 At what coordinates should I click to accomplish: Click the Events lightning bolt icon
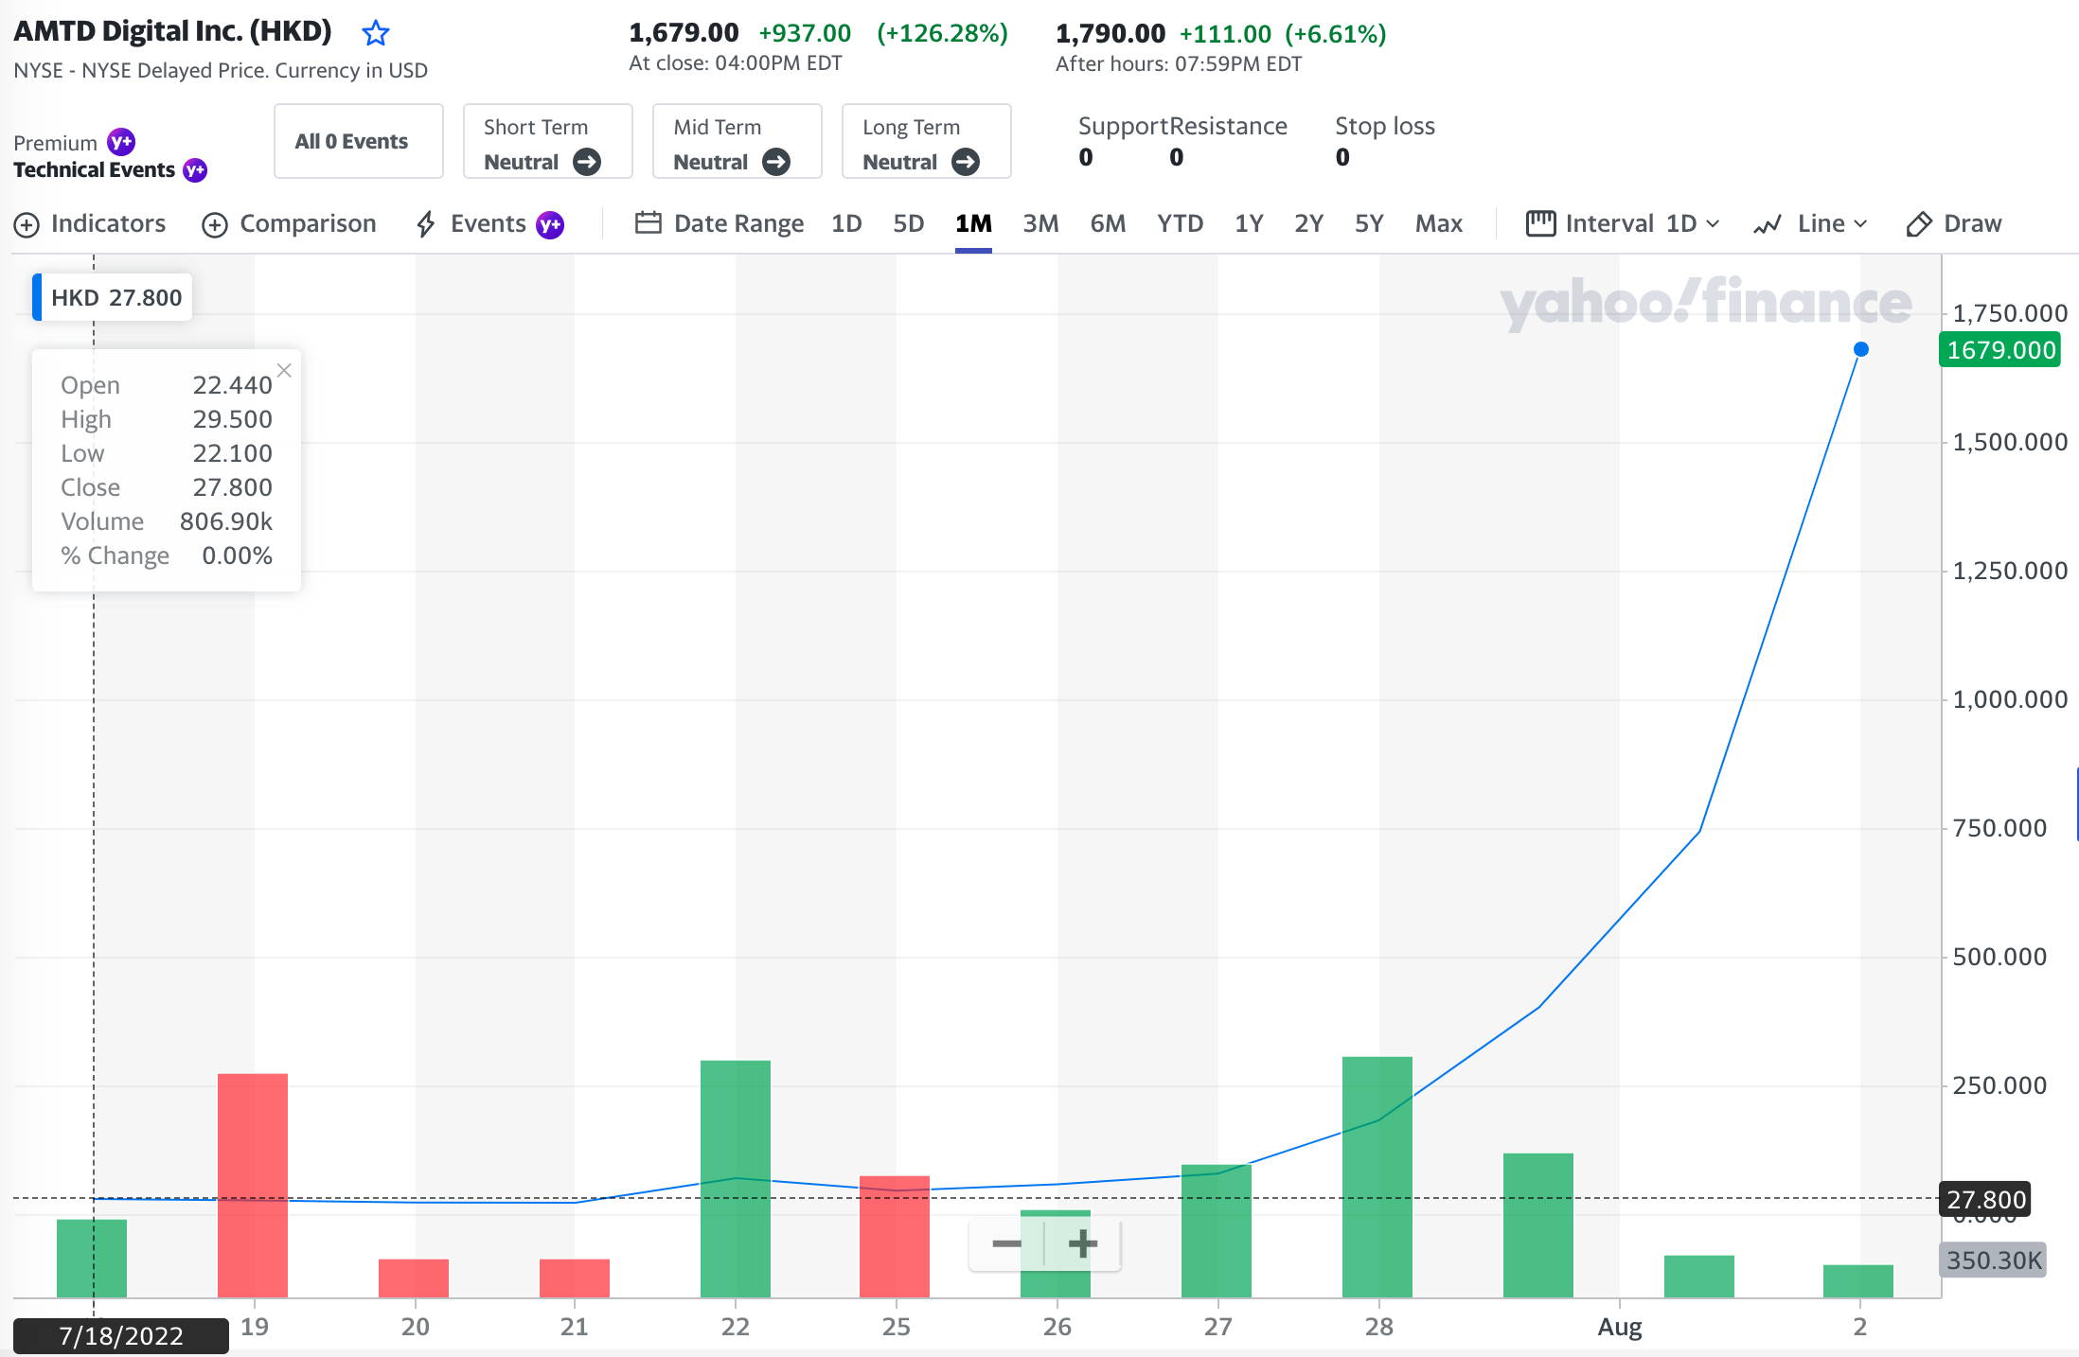tap(426, 224)
